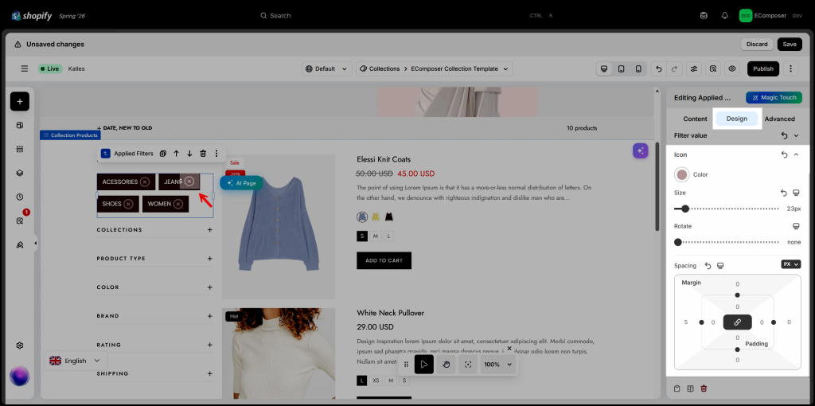Image resolution: width=815 pixels, height=406 pixels.
Task: Click the Save button
Action: click(x=789, y=45)
